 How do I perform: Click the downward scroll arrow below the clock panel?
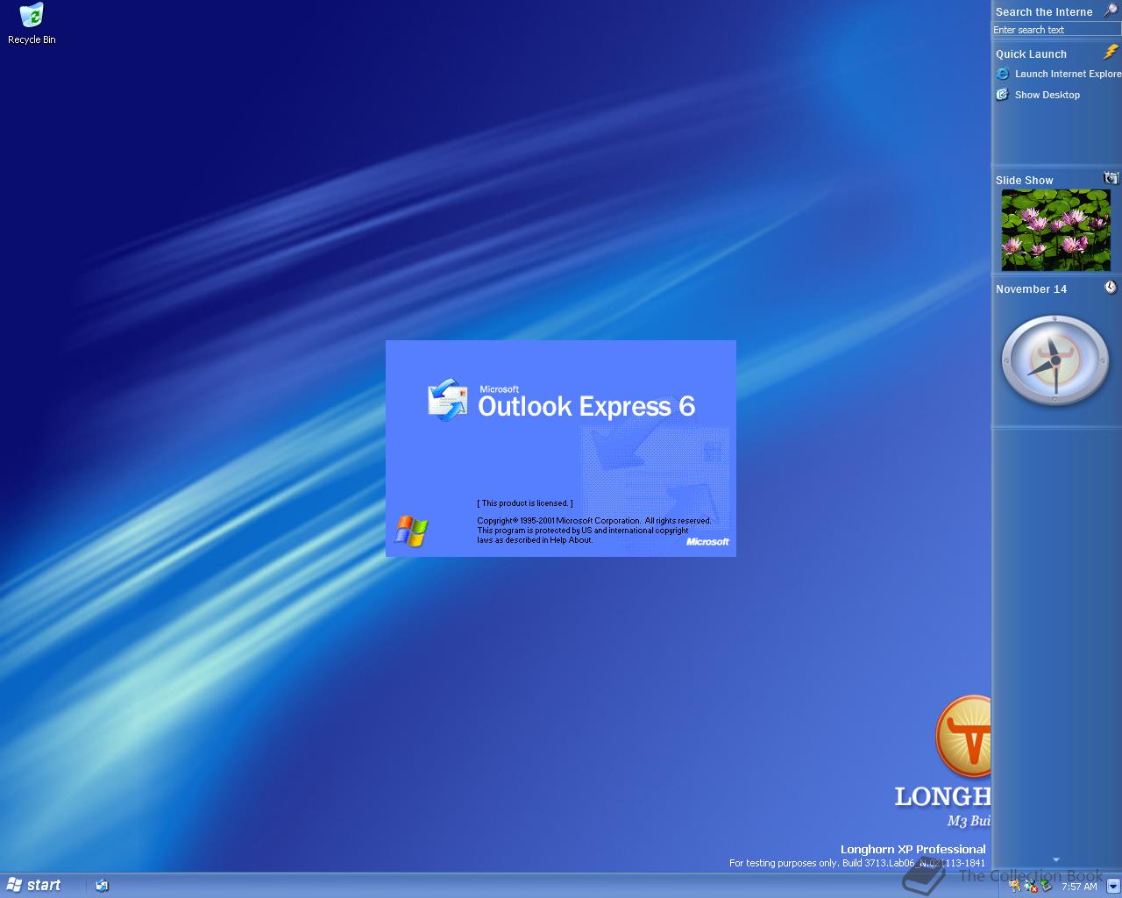pos(1055,860)
